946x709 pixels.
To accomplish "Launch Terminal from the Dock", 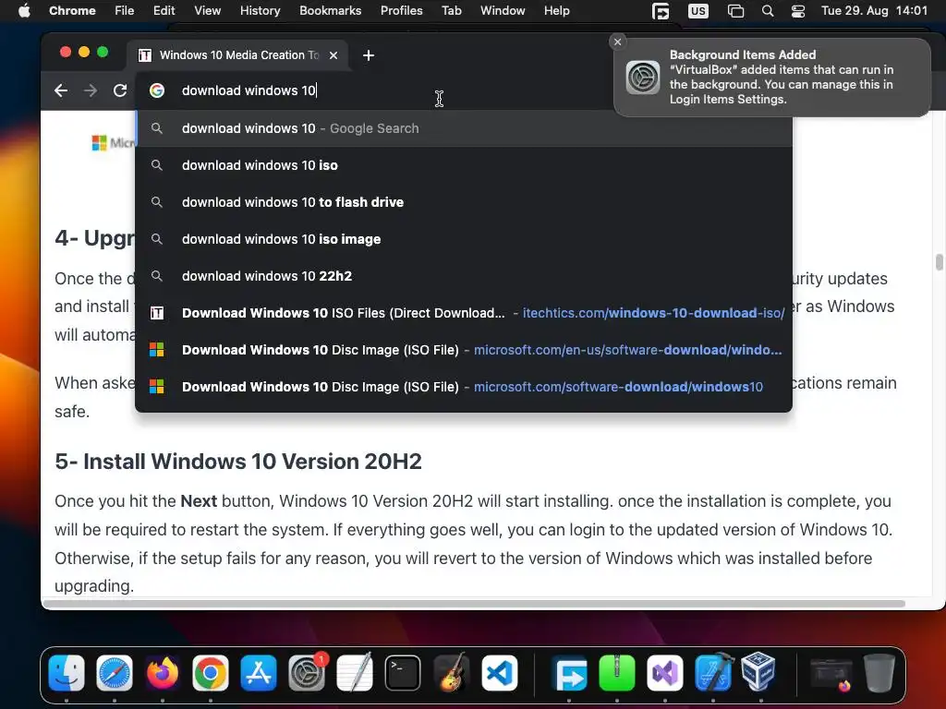I will 403,672.
